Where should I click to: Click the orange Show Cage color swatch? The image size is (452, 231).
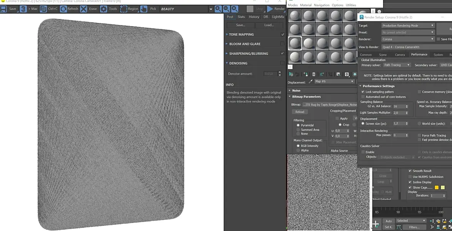[x=437, y=187]
